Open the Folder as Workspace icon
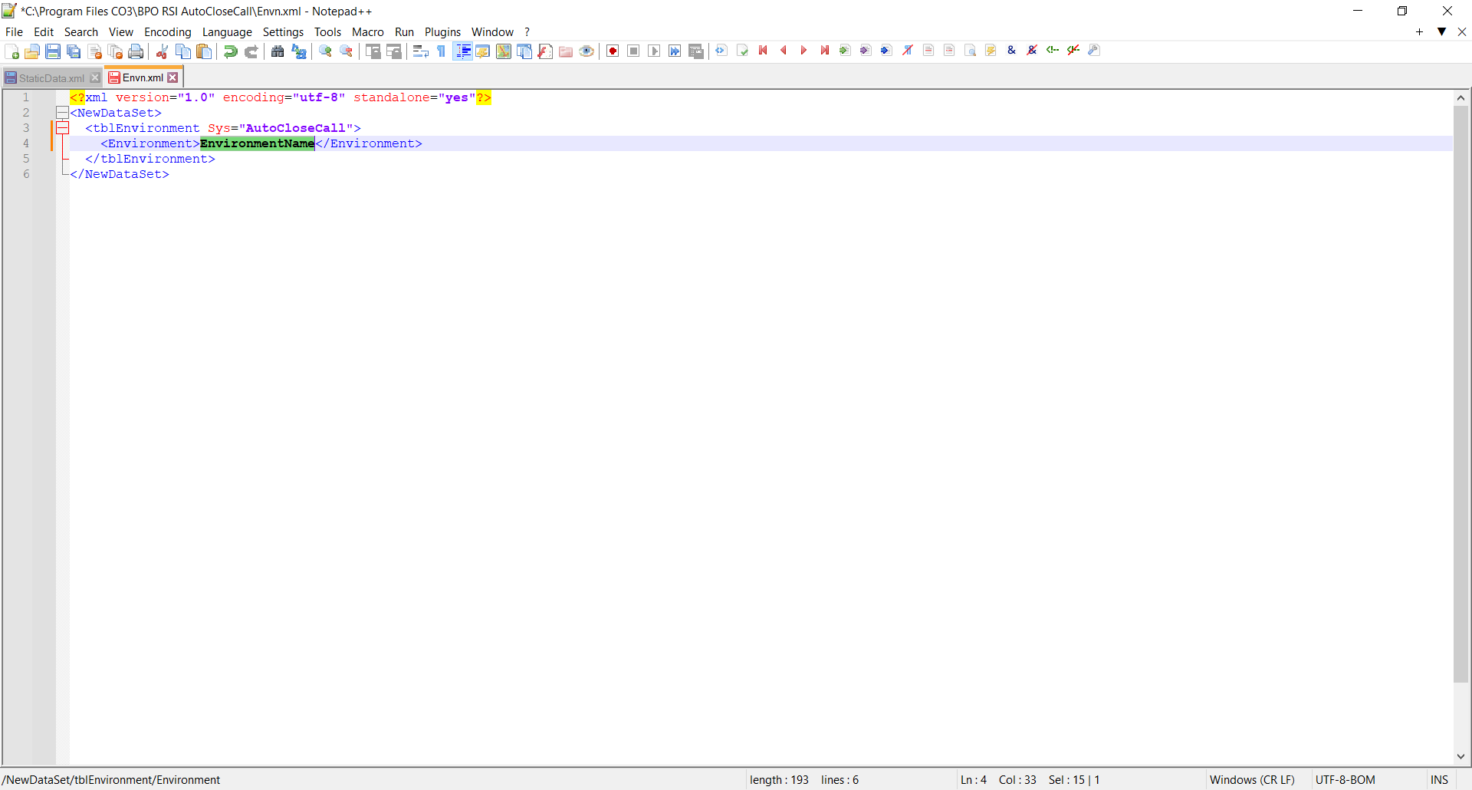Screen dimensions: 1472x790 click(x=566, y=51)
